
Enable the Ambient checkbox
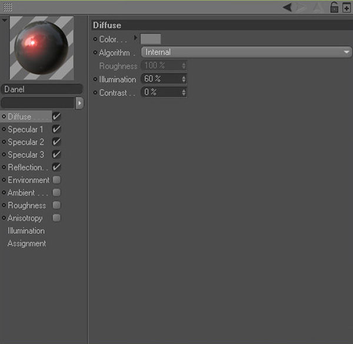point(56,193)
